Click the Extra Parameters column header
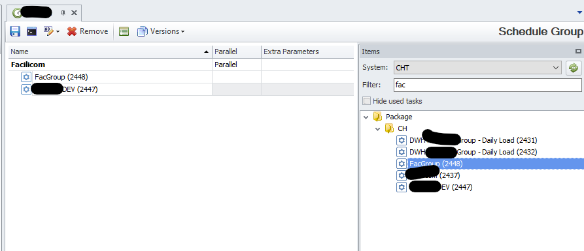The image size is (584, 251). (x=307, y=52)
